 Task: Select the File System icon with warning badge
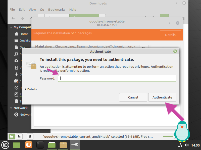(16, 81)
